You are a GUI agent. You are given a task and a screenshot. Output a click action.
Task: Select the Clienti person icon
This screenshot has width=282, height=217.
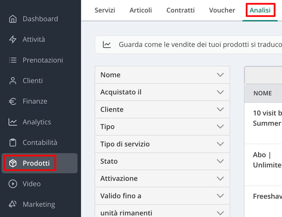13,81
